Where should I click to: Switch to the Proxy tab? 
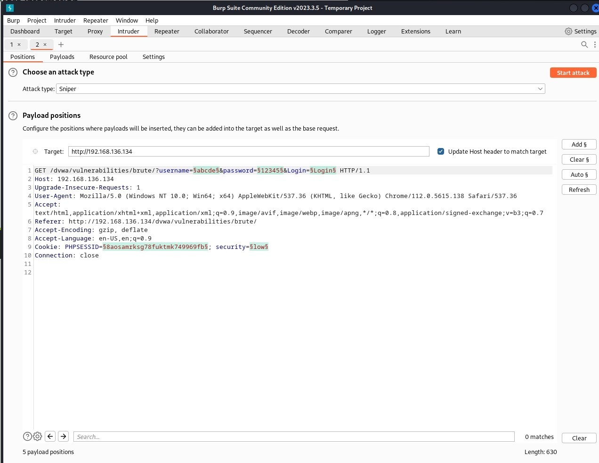95,31
